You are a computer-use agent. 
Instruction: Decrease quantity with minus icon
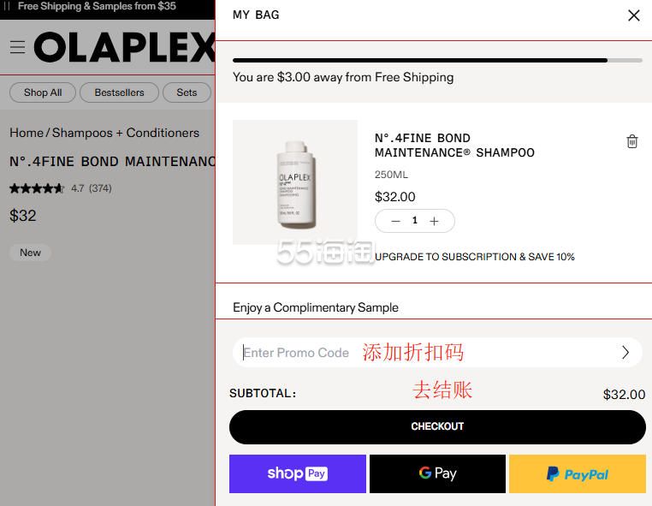tap(395, 221)
